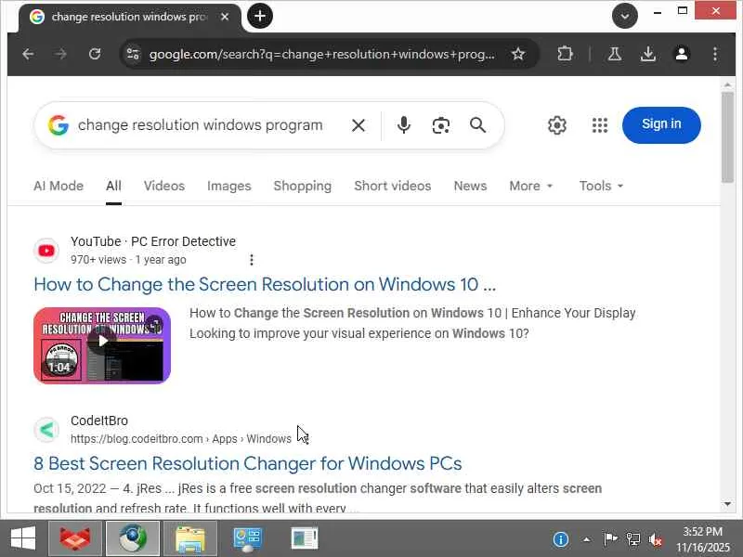Open the Chrome profile icon
743x557 pixels.
click(682, 54)
